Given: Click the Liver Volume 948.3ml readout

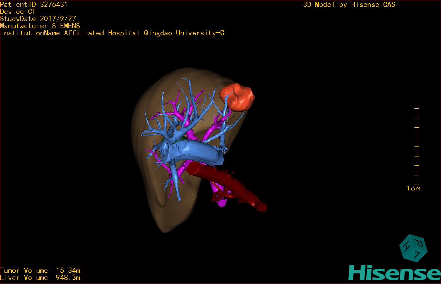Looking at the screenshot, I should (42, 278).
